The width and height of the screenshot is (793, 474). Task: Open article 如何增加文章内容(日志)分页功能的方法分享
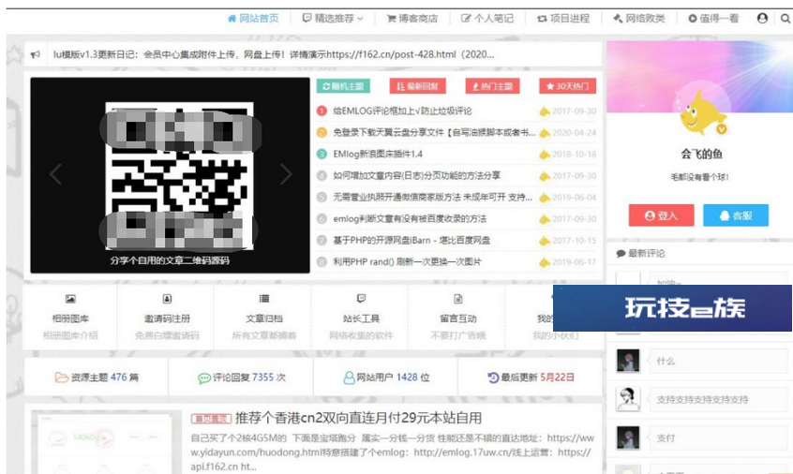[x=417, y=176]
